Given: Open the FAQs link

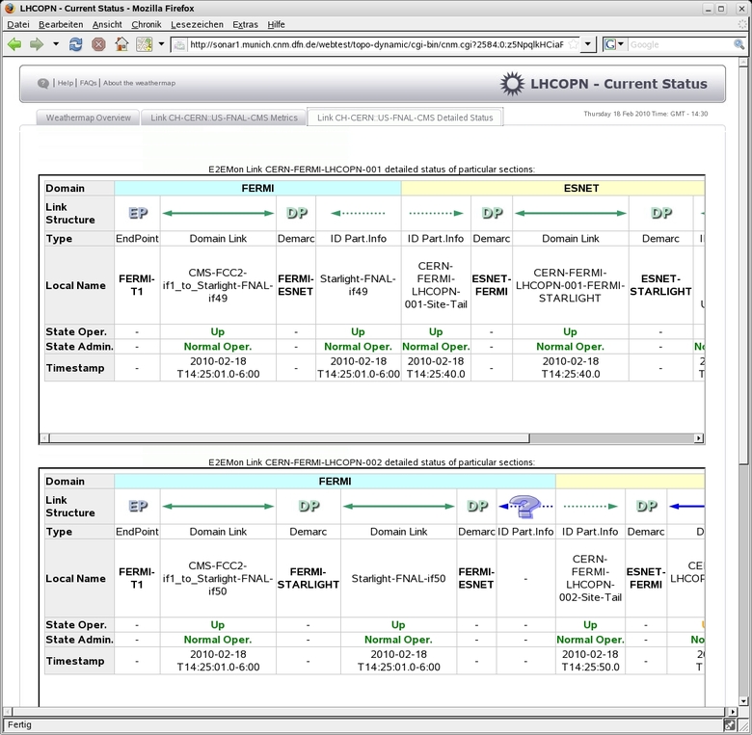Looking at the screenshot, I should pos(89,83).
